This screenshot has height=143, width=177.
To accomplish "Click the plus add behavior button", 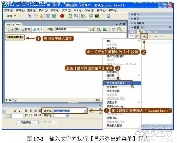I will 144,36.
